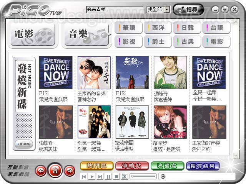The image size is (246, 184).
Task: Go back with the red left arrow
Action: pos(41,171)
